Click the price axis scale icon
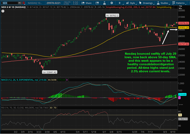Image resolution: width=190 pixels, height=134 pixels. [180, 7]
